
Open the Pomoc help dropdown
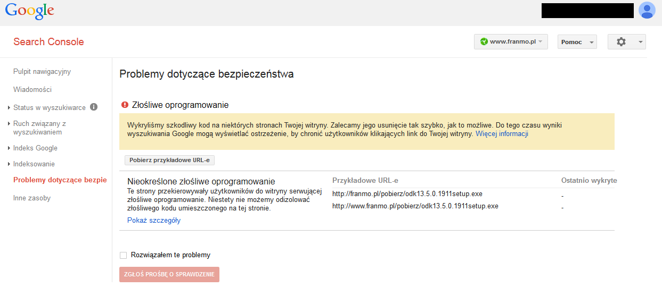[577, 42]
